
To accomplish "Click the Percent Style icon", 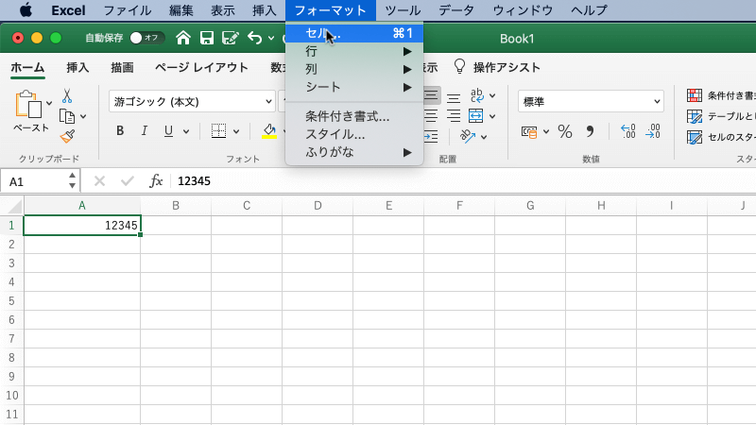I will point(565,131).
